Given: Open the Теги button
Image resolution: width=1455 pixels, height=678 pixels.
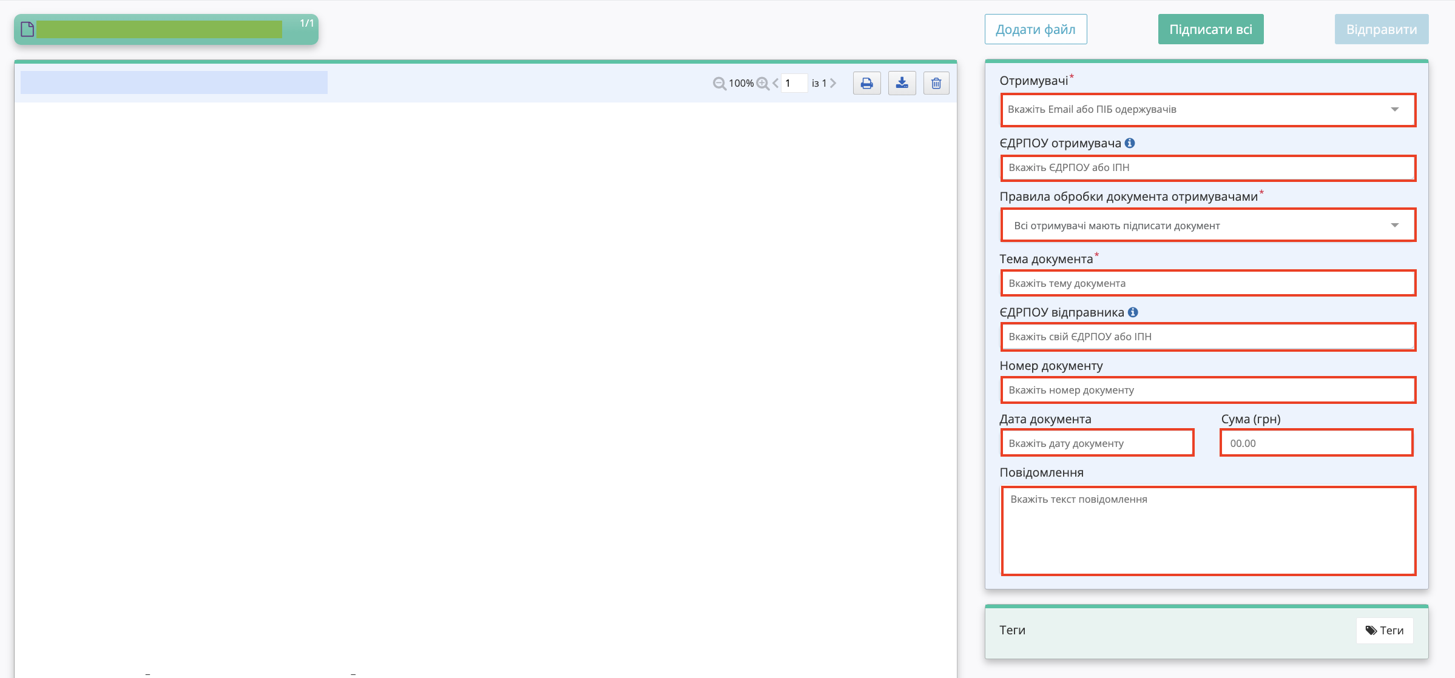Looking at the screenshot, I should pyautogui.click(x=1385, y=631).
